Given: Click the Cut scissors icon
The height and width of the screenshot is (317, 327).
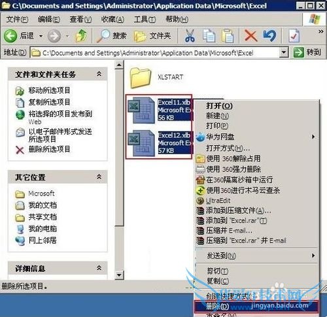Looking at the screenshot, I should (190, 36).
